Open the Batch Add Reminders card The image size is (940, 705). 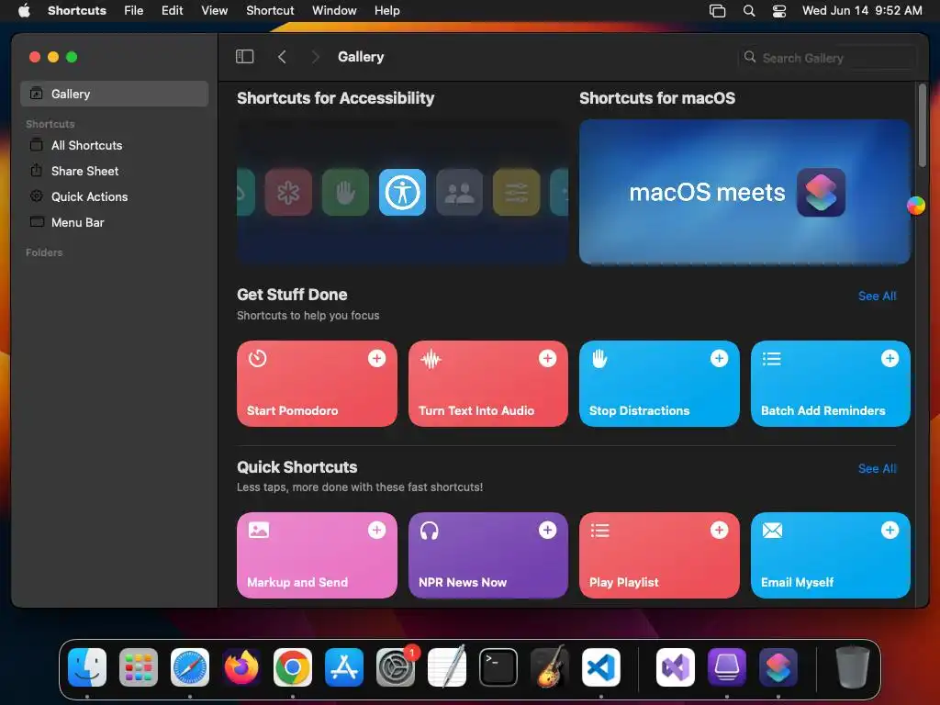pyautogui.click(x=830, y=384)
